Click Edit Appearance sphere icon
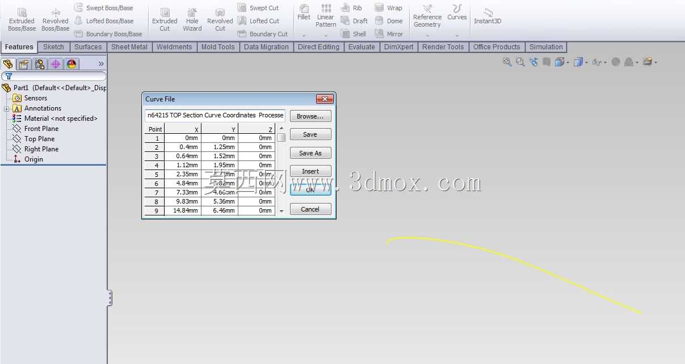The image size is (685, 364). coord(616,62)
